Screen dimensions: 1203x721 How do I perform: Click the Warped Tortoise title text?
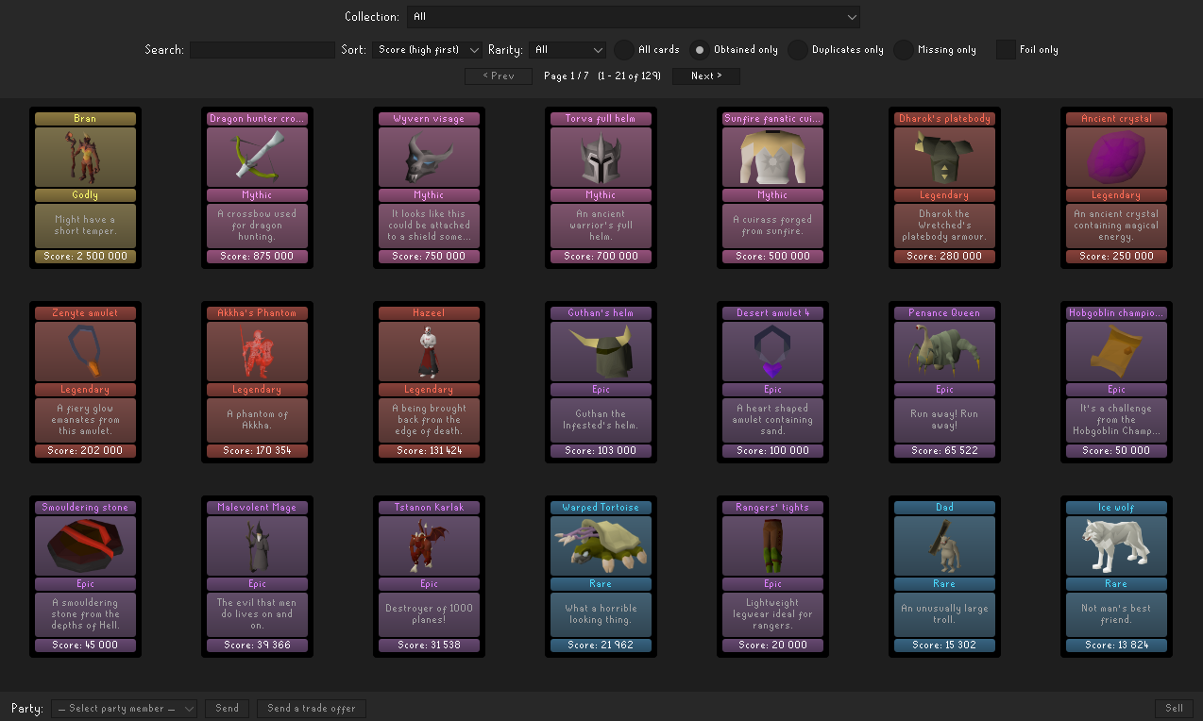pos(601,508)
